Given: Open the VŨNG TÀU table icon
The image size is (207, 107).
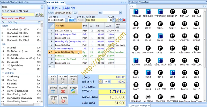Looking at the screenshot, I should click(x=184, y=36).
